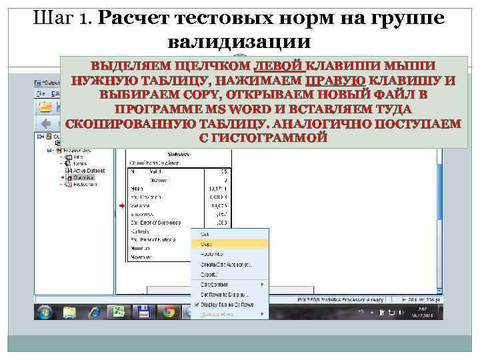Click the Variance row label
Viewport: 480px width, 360px height.
[140, 206]
